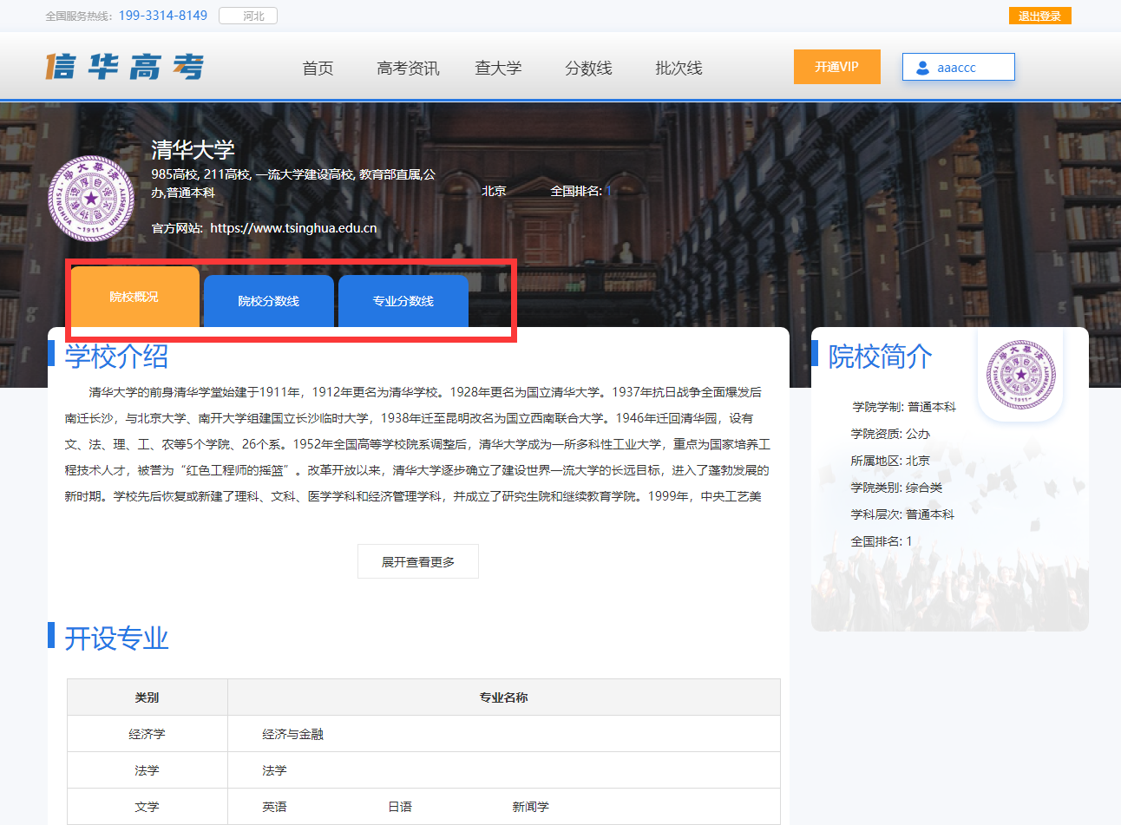Viewport: 1121px width, 825px height.
Task: Click the 类别 table header
Action: point(147,697)
